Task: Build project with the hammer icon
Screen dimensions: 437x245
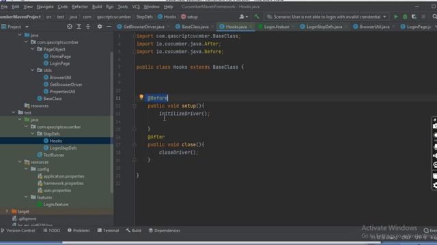Action: 257,16
